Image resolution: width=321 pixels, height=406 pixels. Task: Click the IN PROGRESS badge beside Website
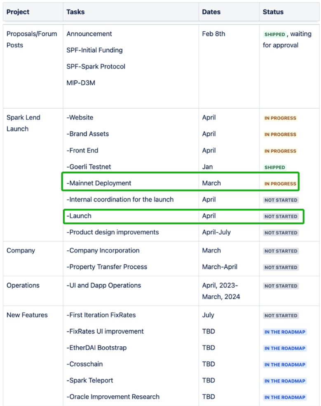point(280,118)
